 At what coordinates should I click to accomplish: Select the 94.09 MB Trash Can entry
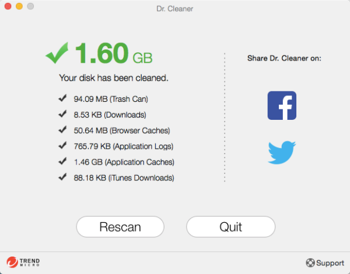pyautogui.click(x=111, y=99)
